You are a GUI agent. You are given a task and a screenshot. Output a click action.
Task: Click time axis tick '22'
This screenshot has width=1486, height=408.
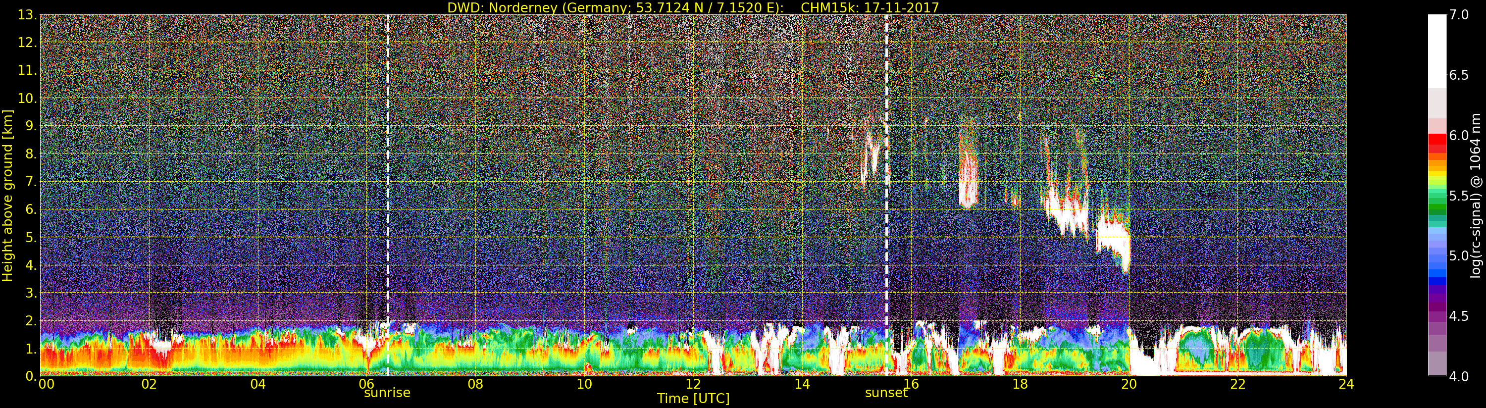click(x=1237, y=384)
